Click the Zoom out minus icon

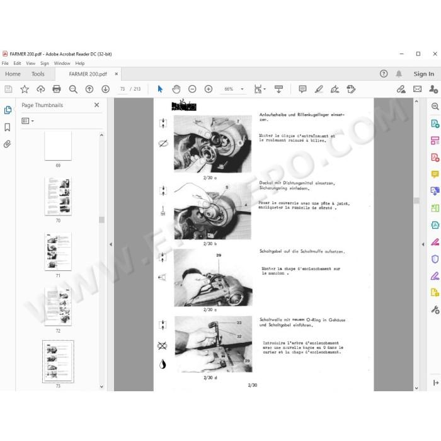click(x=192, y=89)
